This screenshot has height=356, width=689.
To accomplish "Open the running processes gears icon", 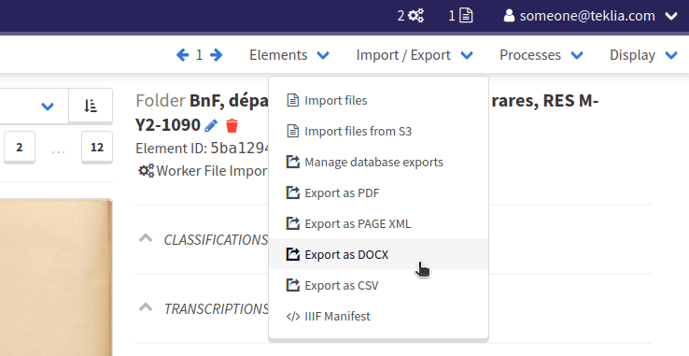I will (415, 16).
